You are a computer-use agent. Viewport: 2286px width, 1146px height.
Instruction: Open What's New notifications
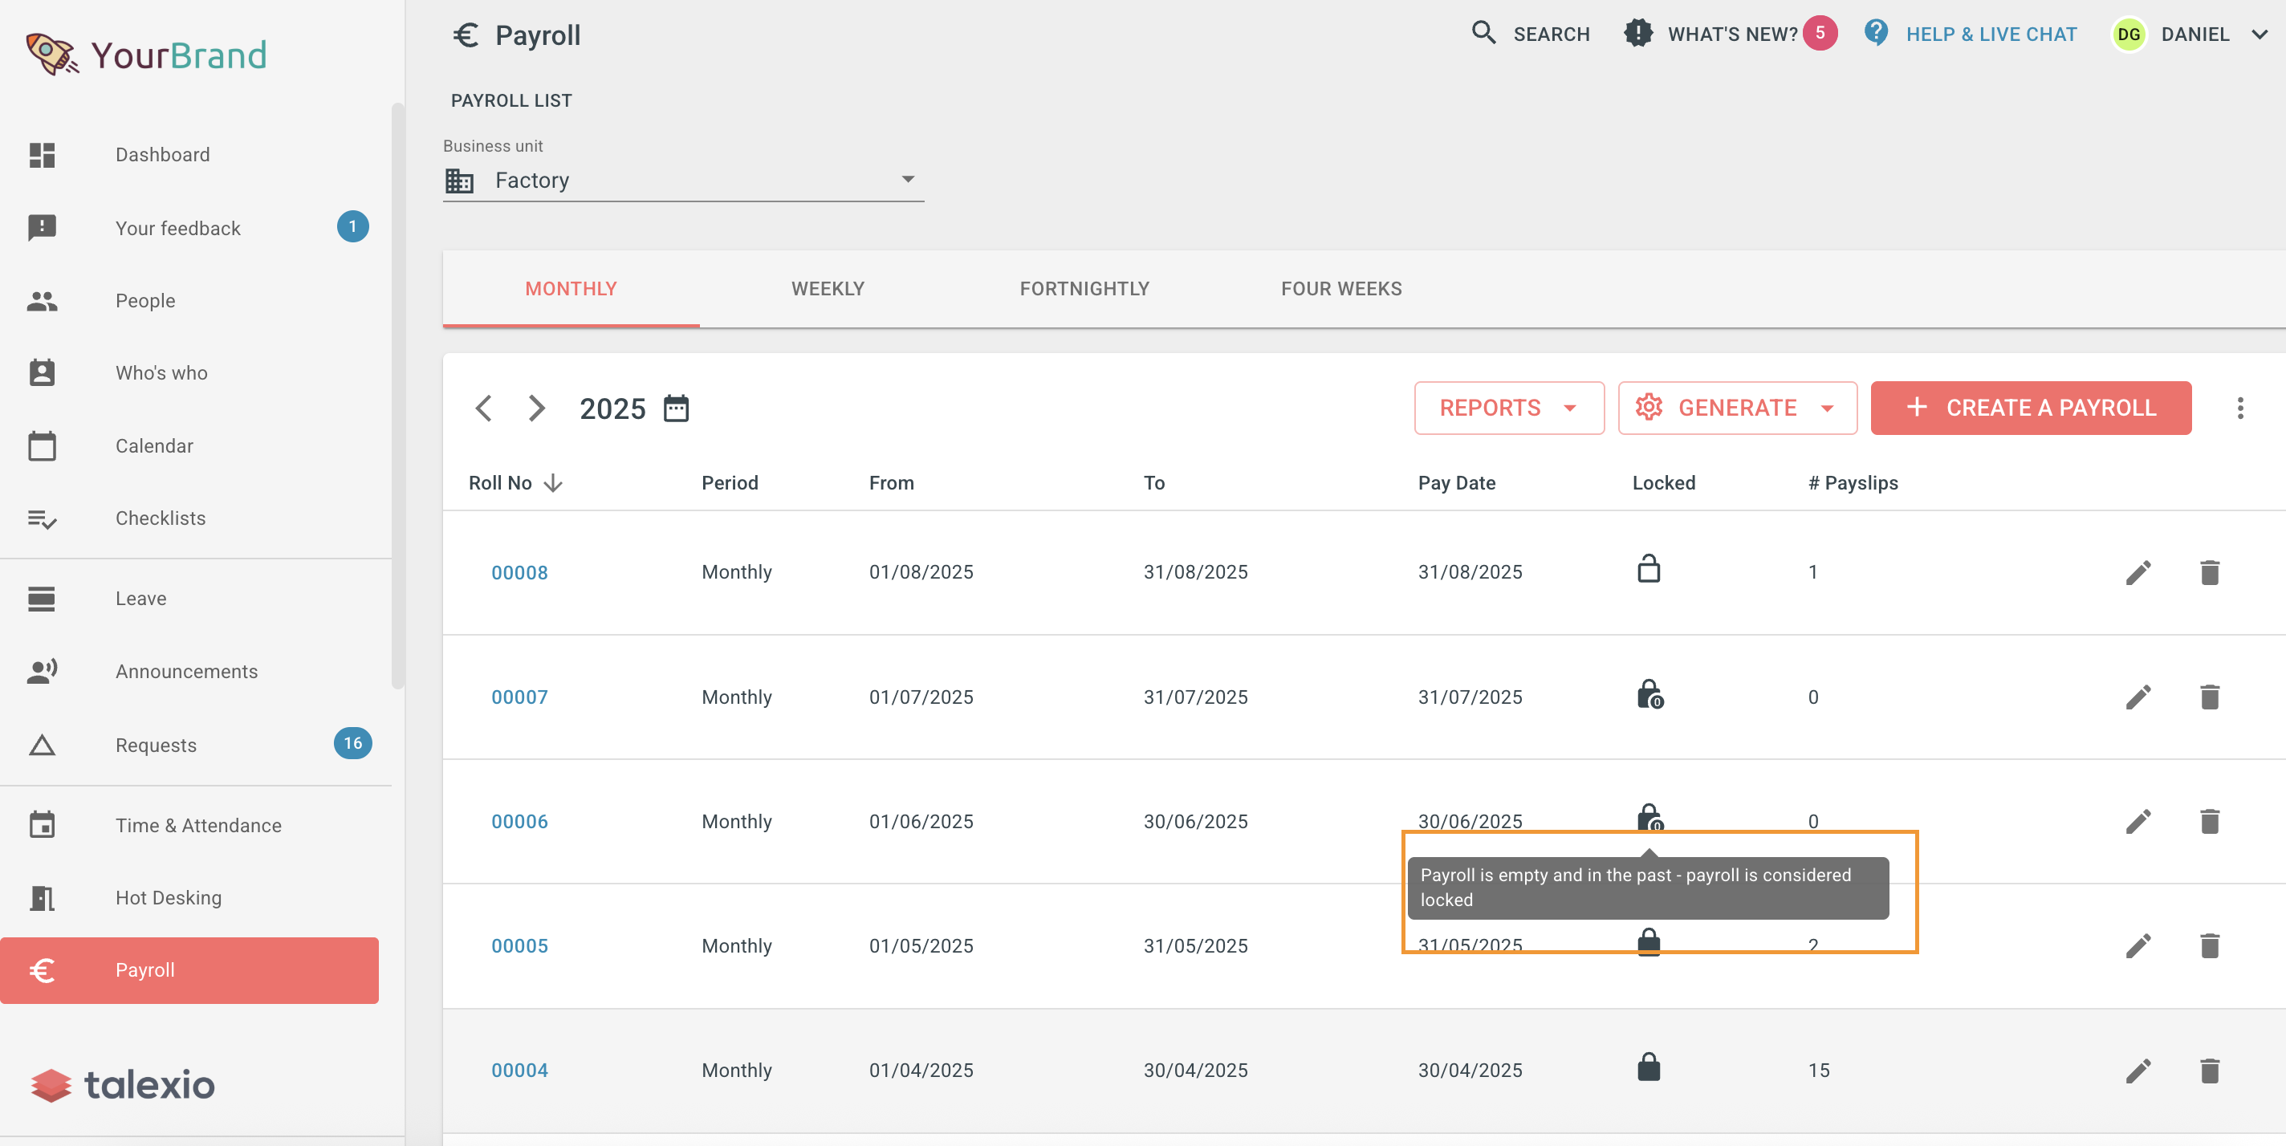coord(1731,34)
